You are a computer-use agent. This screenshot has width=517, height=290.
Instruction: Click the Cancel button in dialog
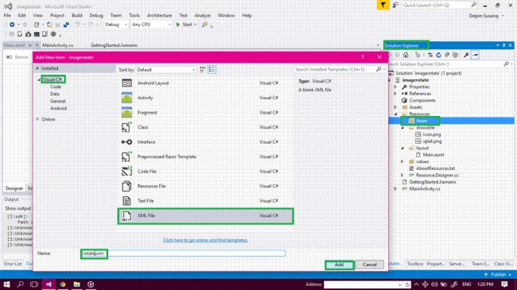(370, 265)
